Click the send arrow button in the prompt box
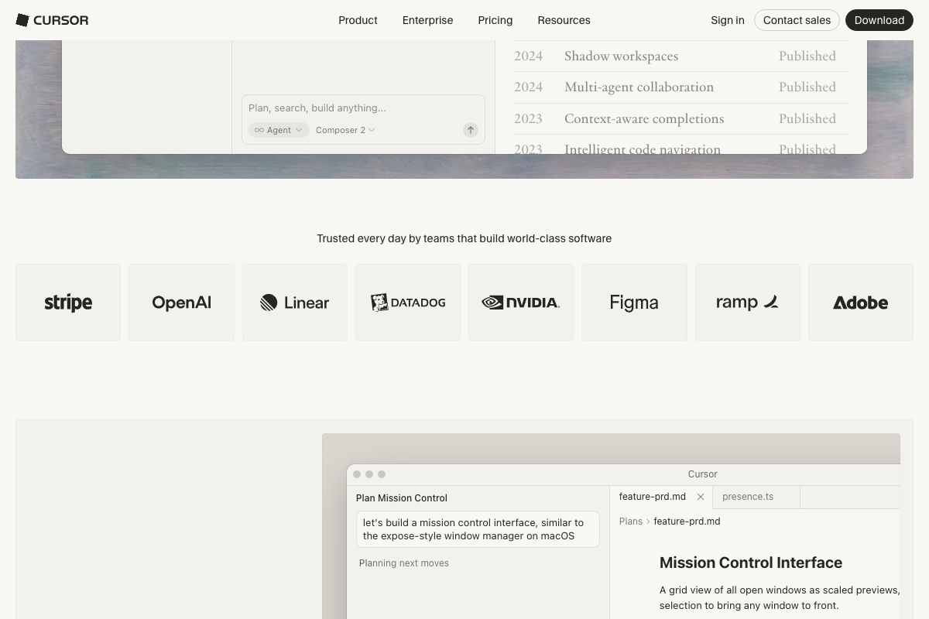This screenshot has height=619, width=929. pos(471,130)
